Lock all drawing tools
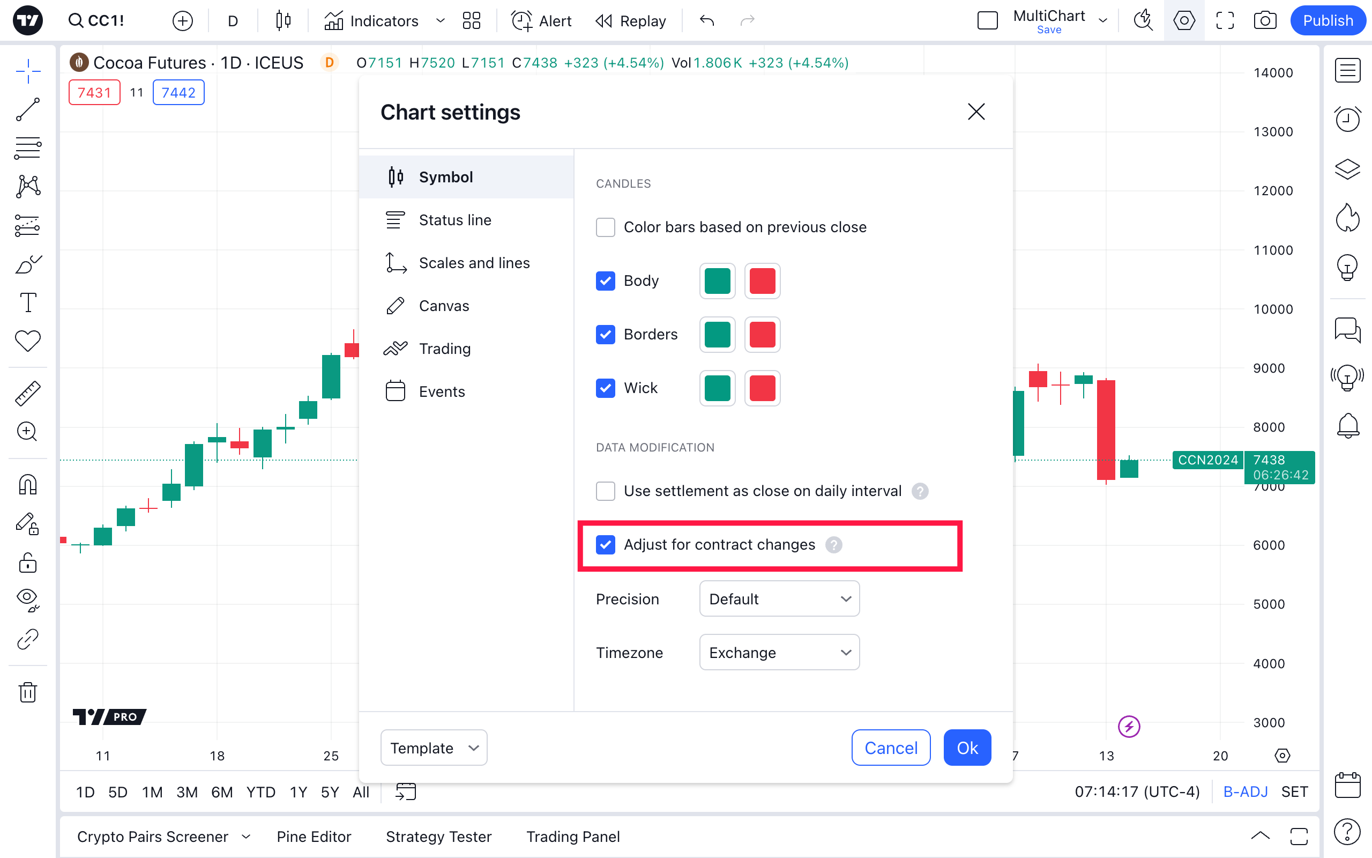 [x=28, y=563]
